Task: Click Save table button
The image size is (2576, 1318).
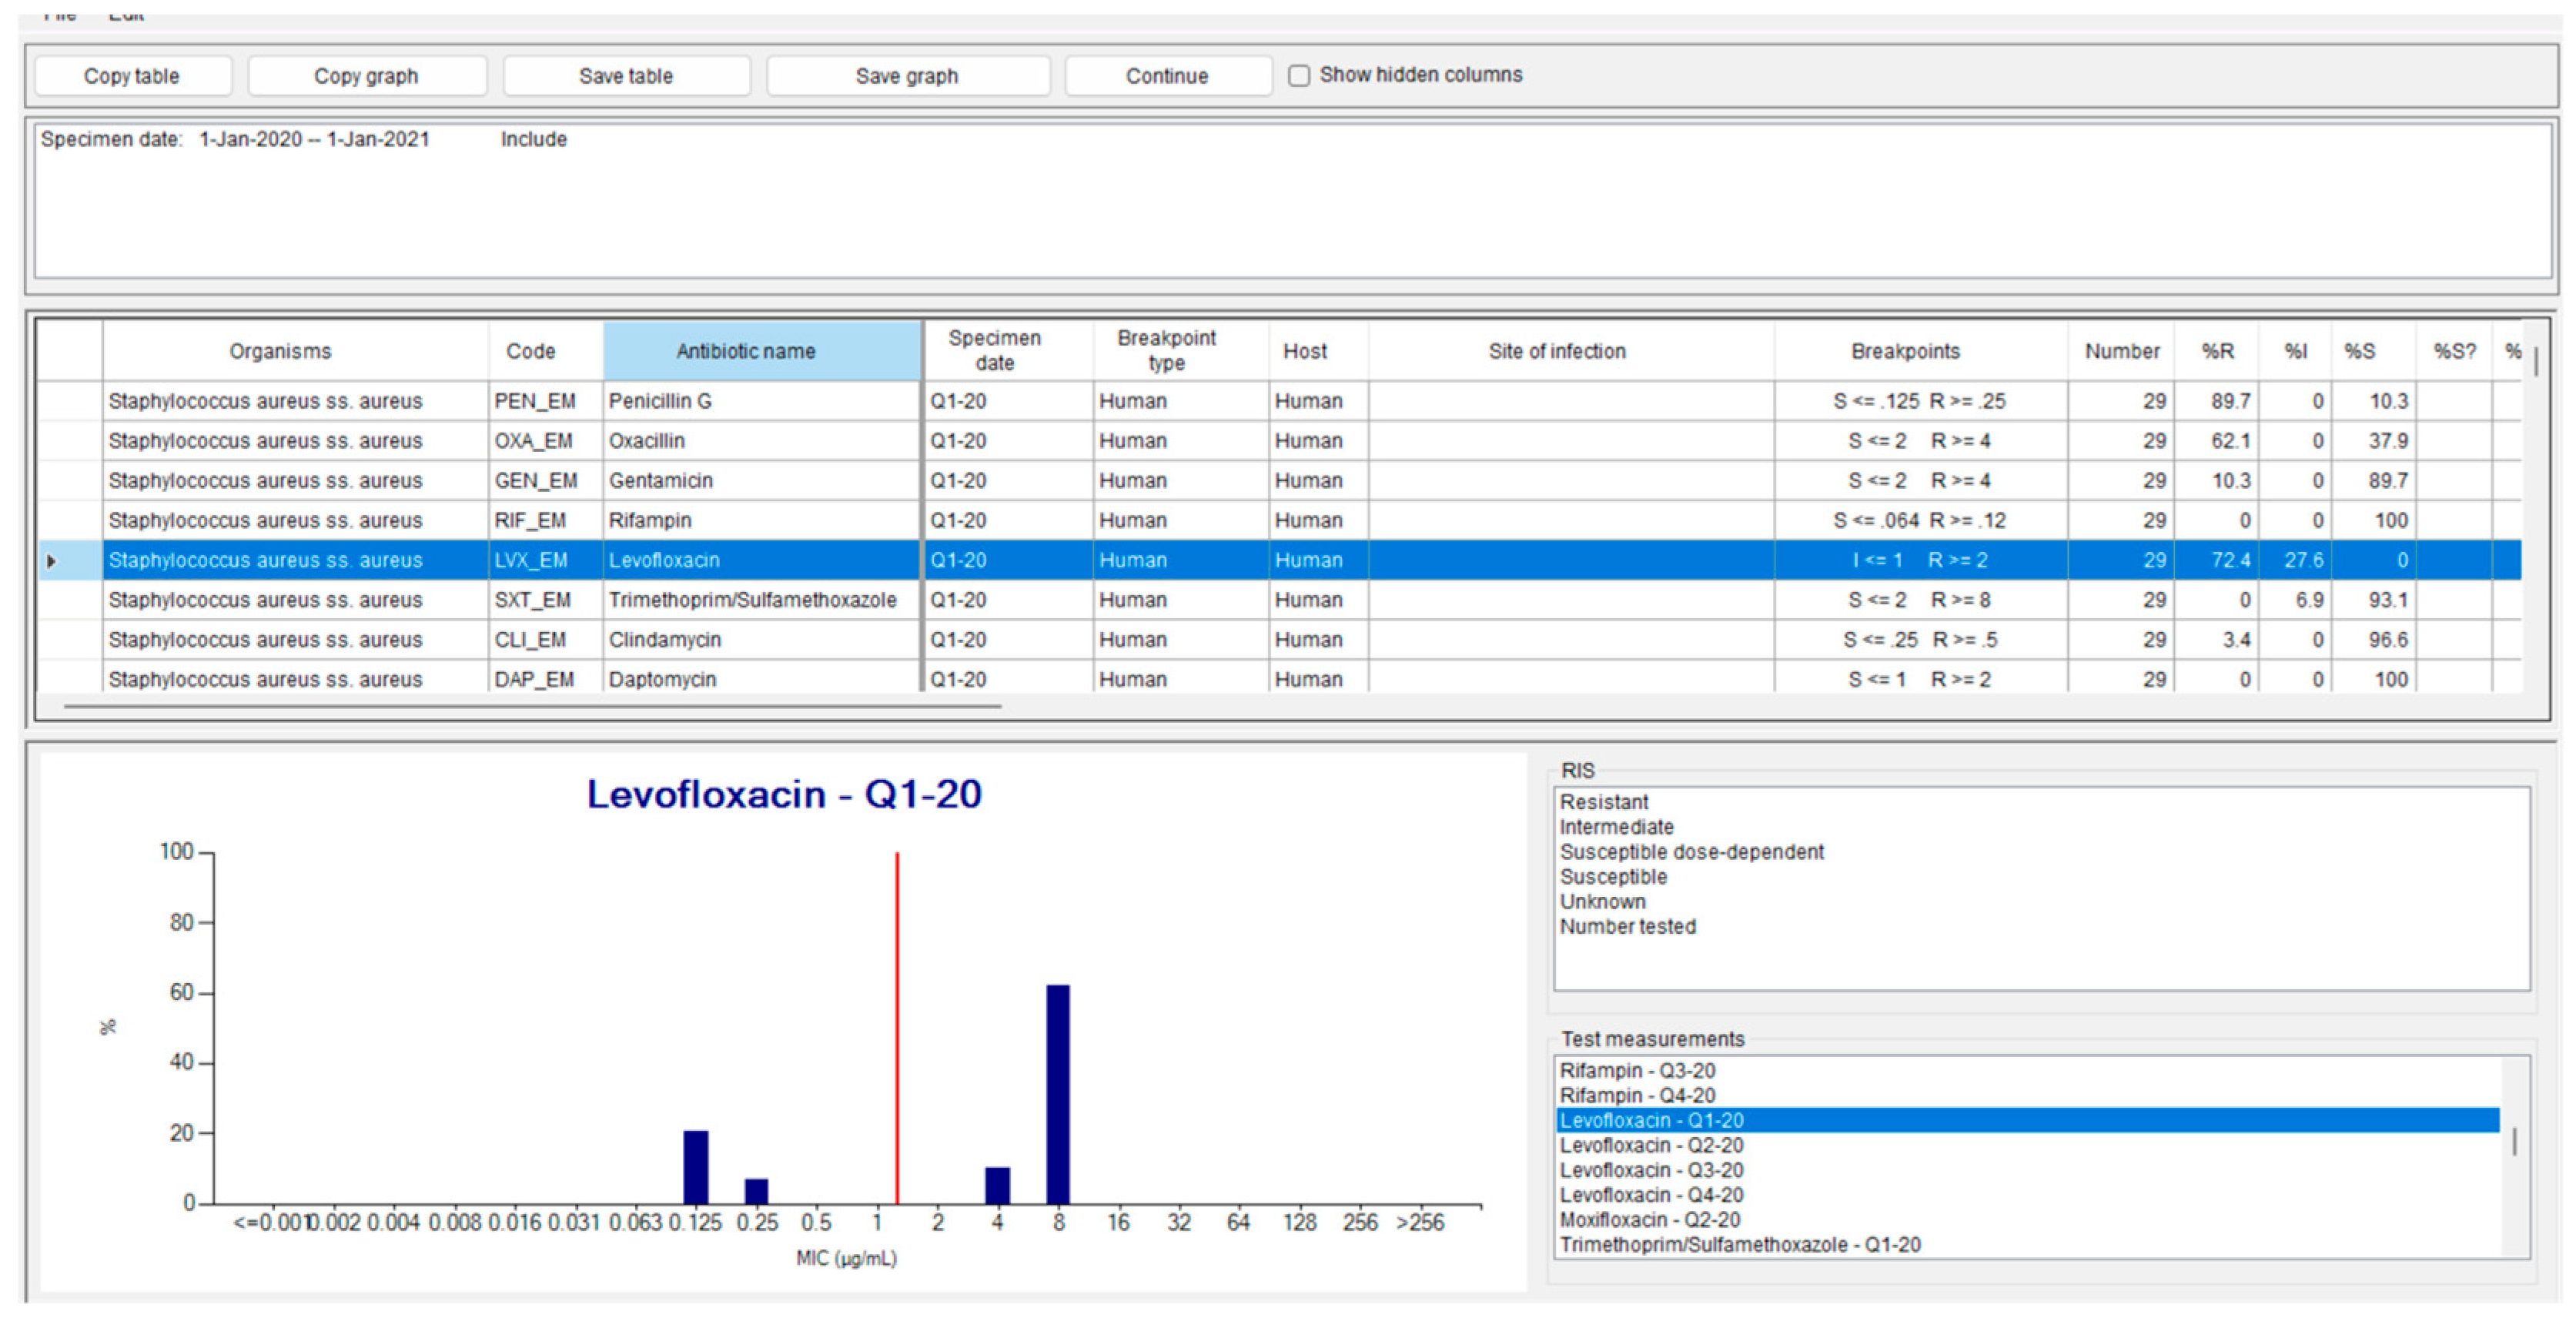Action: [626, 76]
